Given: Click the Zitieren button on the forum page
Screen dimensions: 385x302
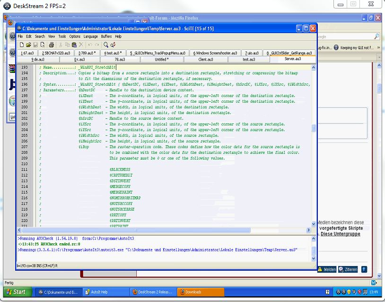Looking at the screenshot, I should coord(348,269).
